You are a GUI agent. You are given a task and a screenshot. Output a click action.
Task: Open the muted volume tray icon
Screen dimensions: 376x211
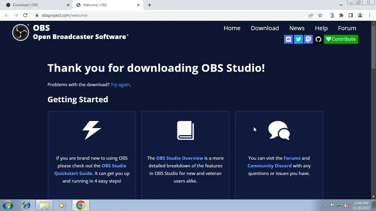346,206
